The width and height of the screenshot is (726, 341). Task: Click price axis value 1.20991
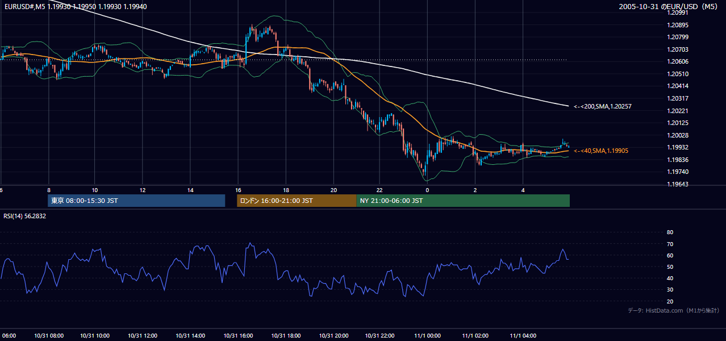[678, 13]
